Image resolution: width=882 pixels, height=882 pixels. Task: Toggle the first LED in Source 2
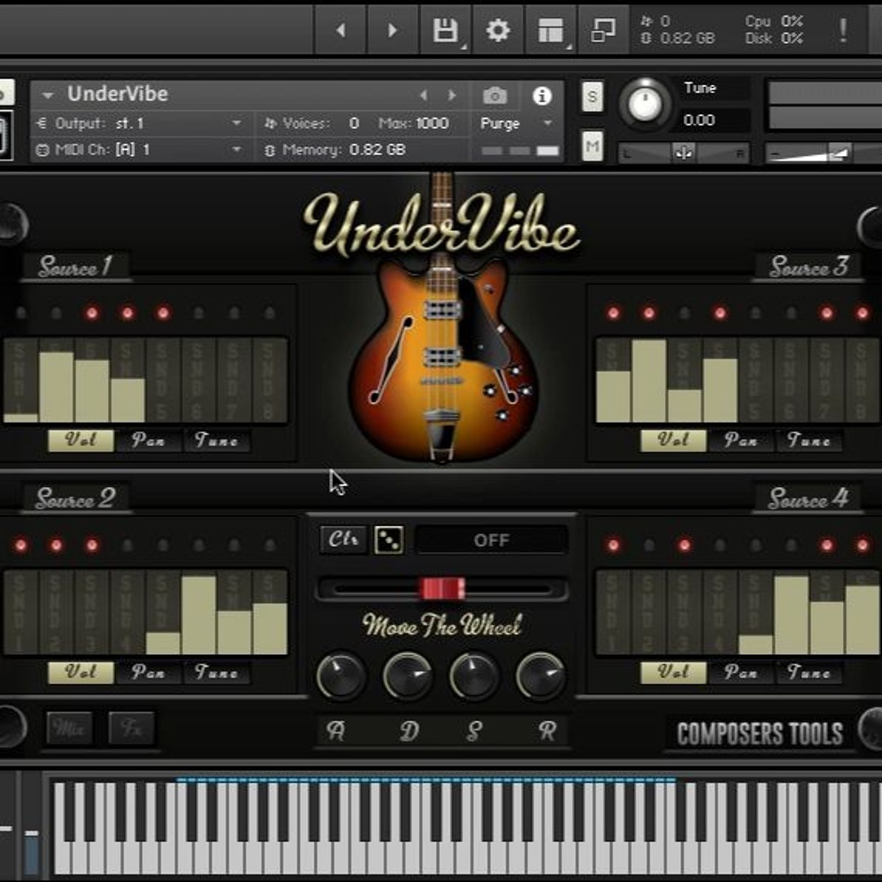(x=21, y=545)
